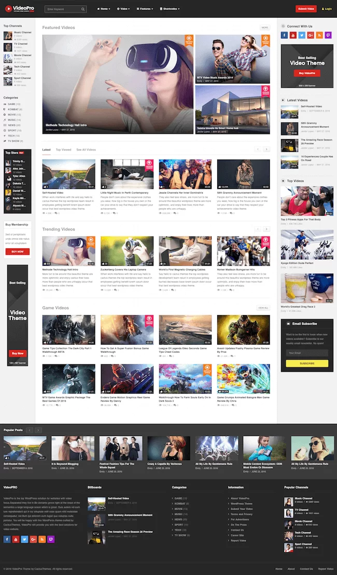Go to next Trending Videos slide

[x=266, y=229]
